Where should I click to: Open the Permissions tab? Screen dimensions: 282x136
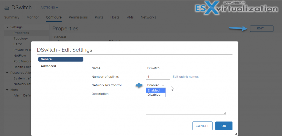[78, 17]
